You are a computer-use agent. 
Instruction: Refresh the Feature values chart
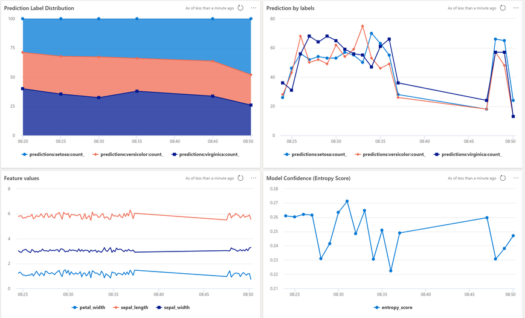pyautogui.click(x=240, y=178)
